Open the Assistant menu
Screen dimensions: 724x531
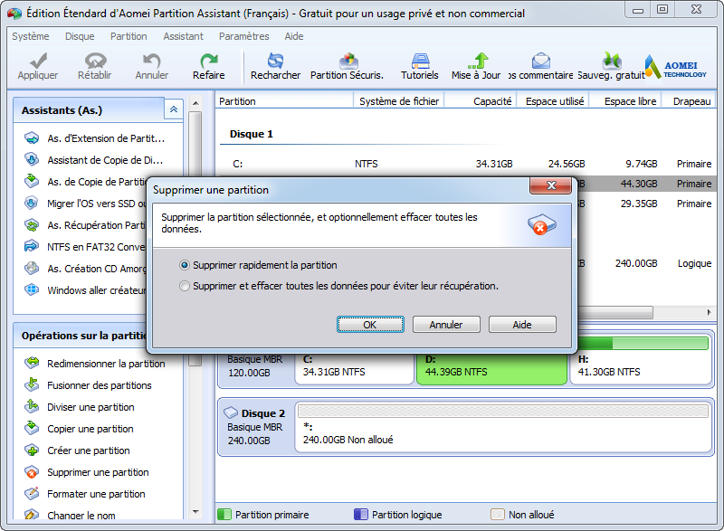tap(183, 36)
